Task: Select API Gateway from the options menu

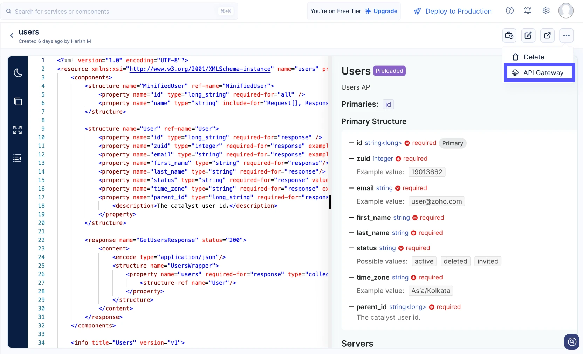Action: 540,73
